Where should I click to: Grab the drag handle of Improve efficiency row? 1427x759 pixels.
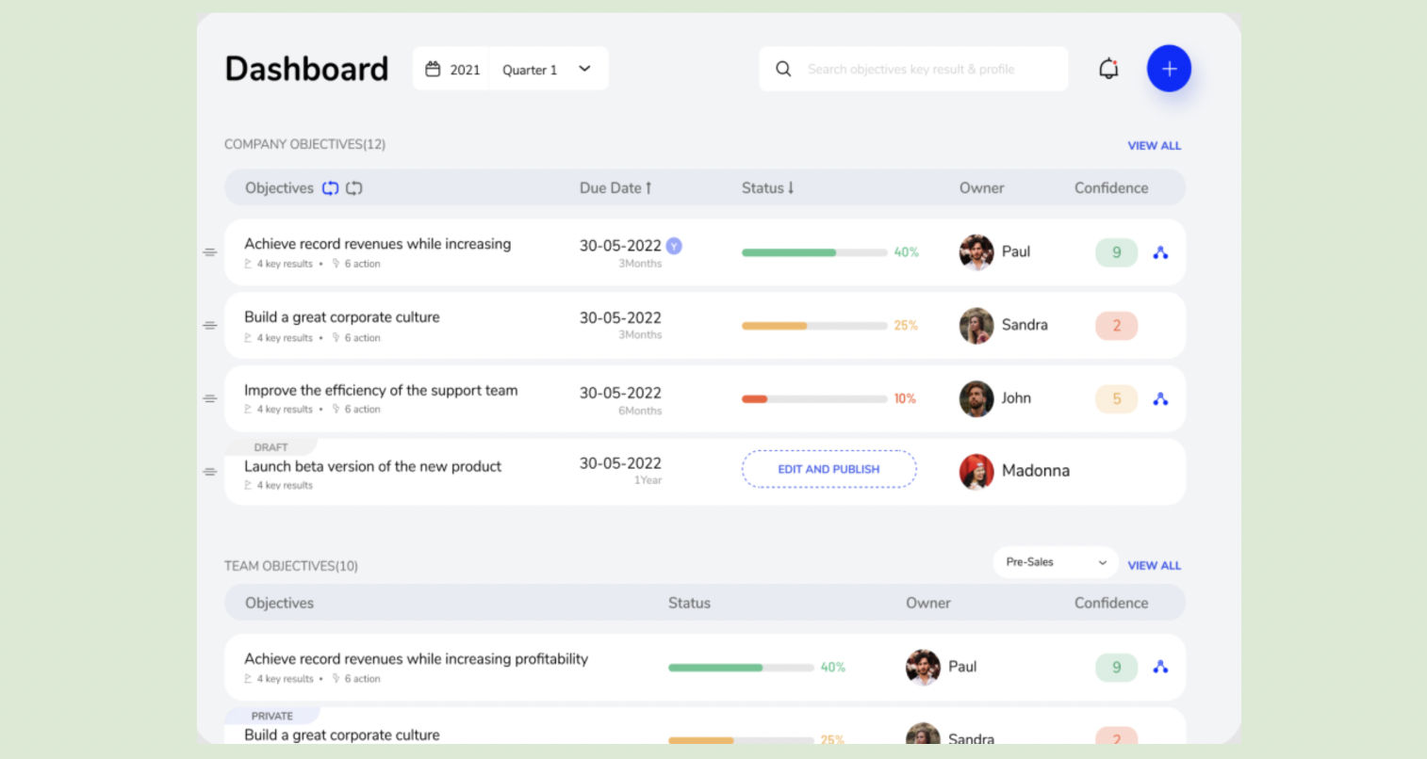point(210,398)
